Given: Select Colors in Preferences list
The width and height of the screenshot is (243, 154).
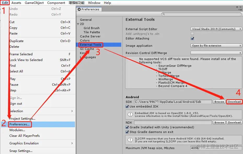Looking at the screenshot, I should point(85,41).
